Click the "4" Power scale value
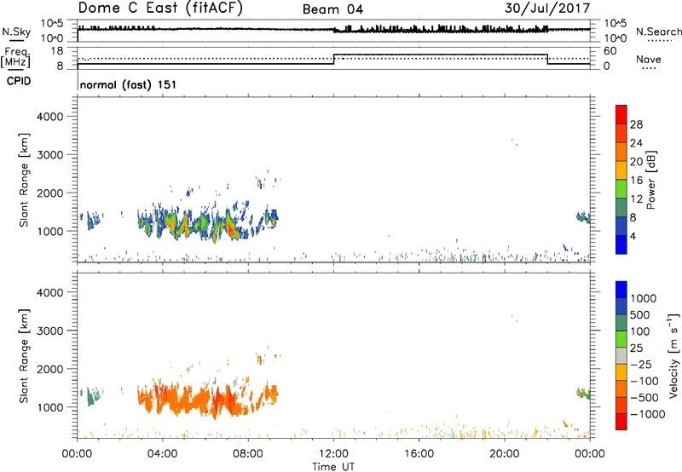This screenshot has width=682, height=472. click(x=633, y=236)
